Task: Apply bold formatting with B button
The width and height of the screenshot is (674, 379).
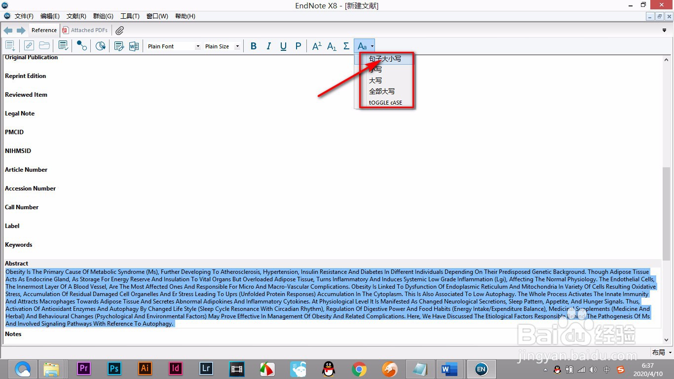Action: tap(254, 46)
